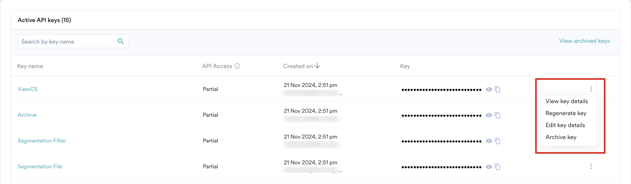Reveal the ViewCS key with eye icon
This screenshot has height=184, width=631.
click(489, 89)
